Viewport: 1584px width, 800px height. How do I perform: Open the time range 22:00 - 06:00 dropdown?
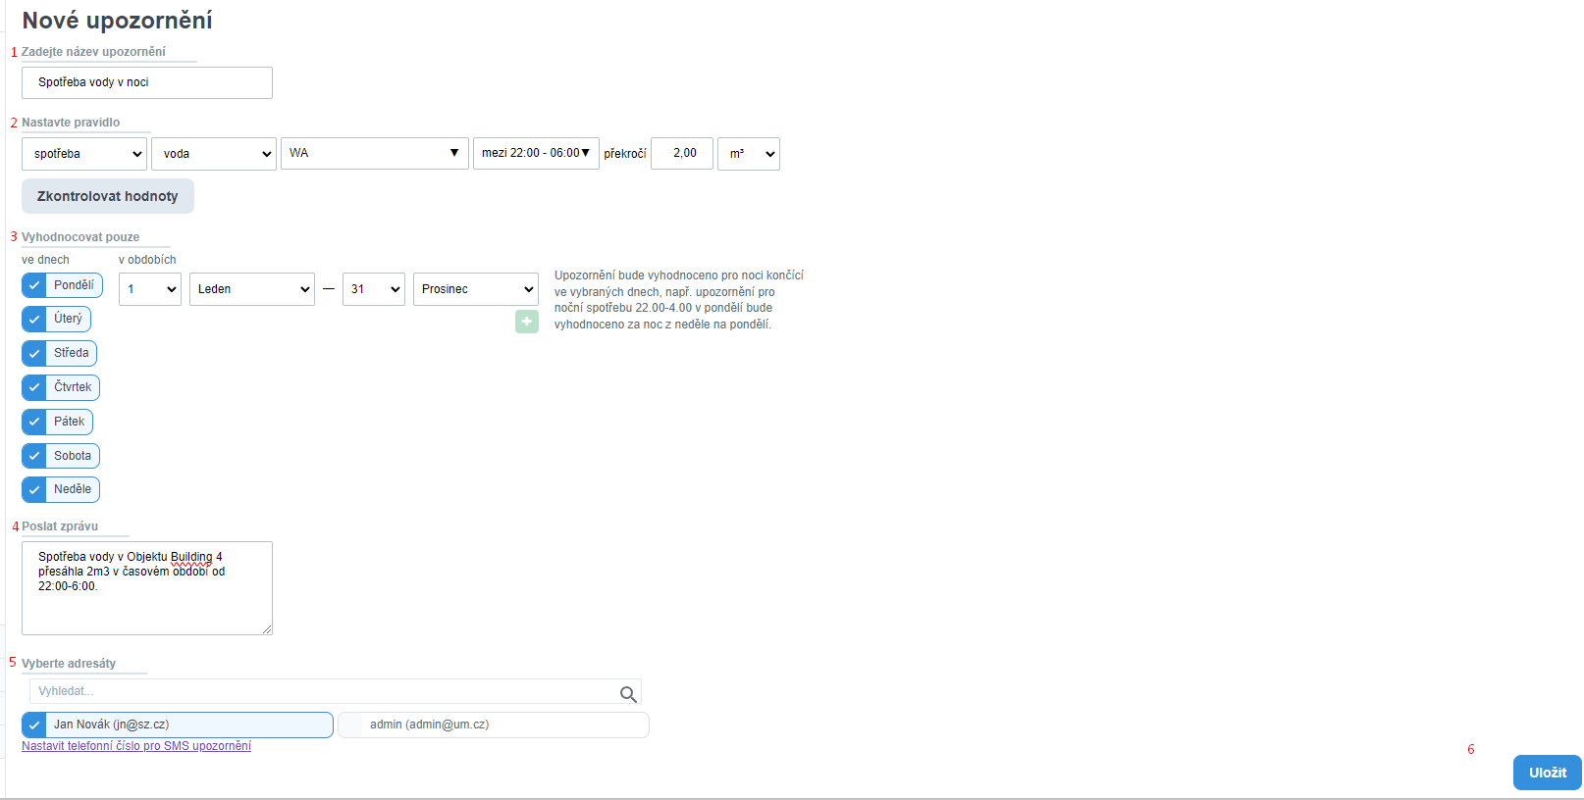click(536, 153)
